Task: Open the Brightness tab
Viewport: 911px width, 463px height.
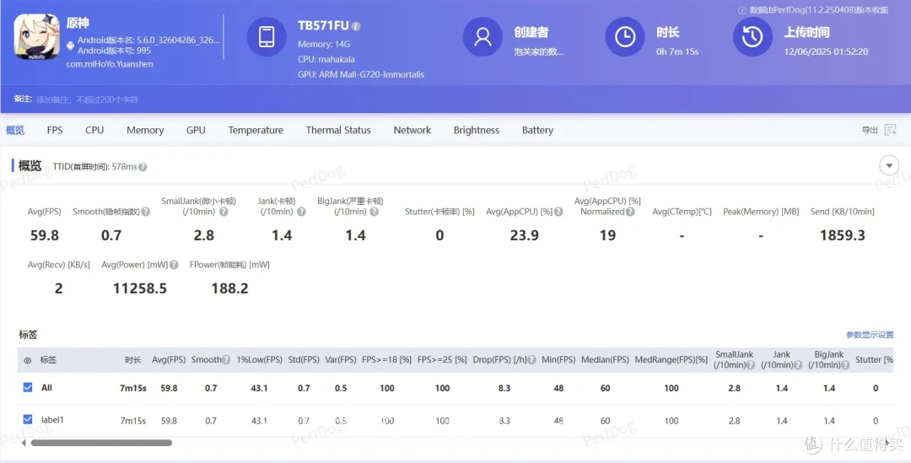Action: coord(477,130)
